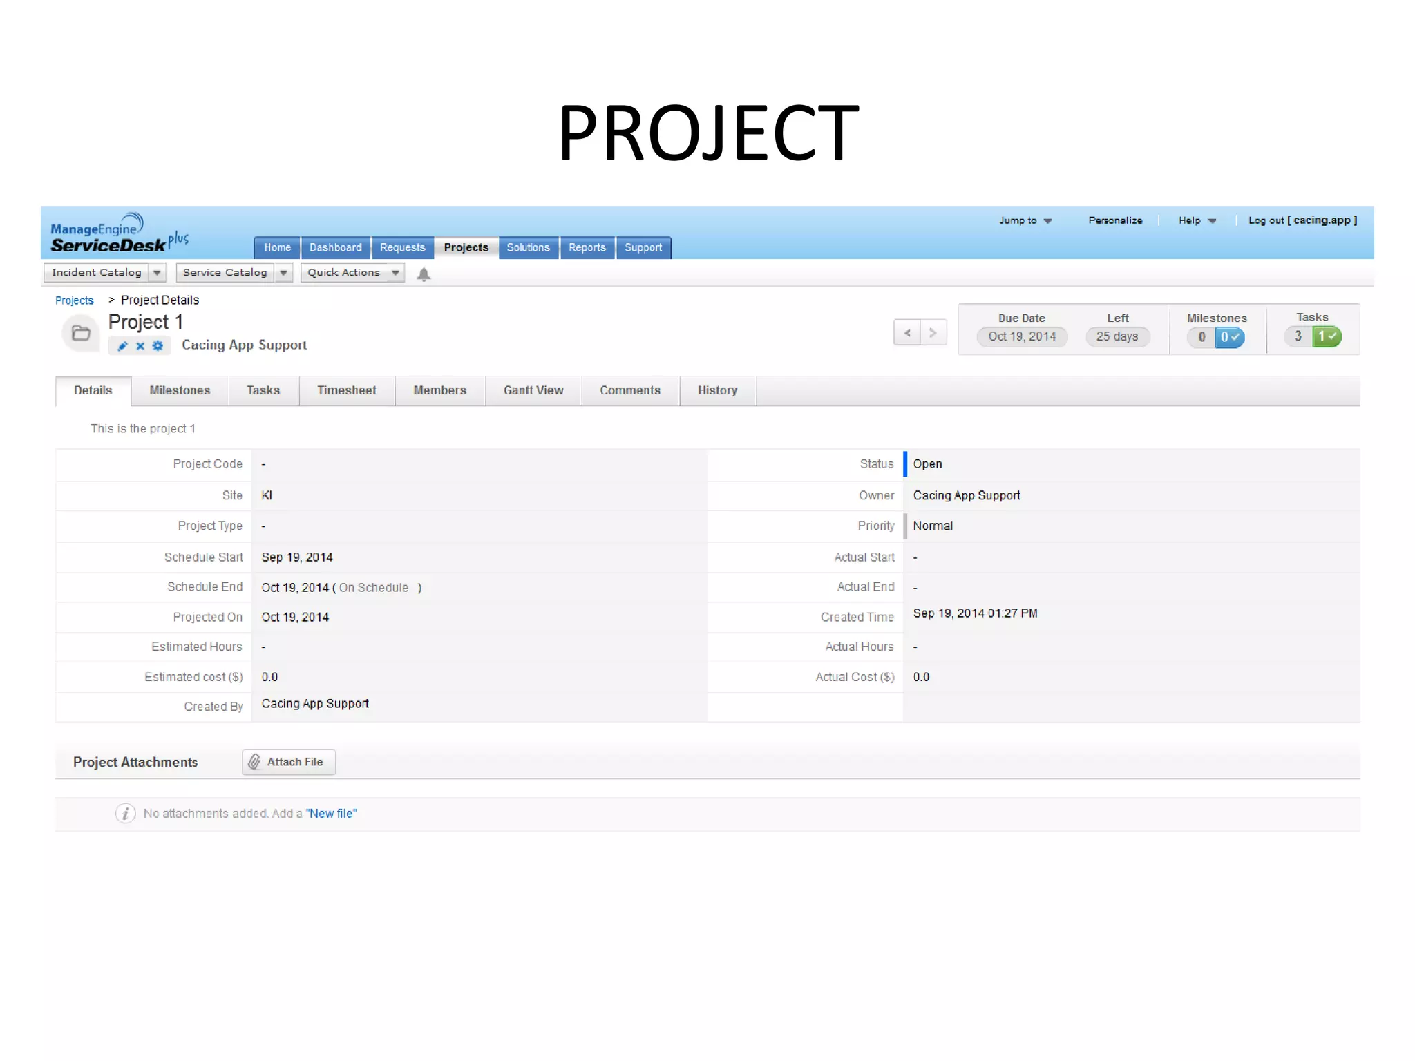Click the ManageEngine ServiceDesk Plus logo

(x=119, y=233)
